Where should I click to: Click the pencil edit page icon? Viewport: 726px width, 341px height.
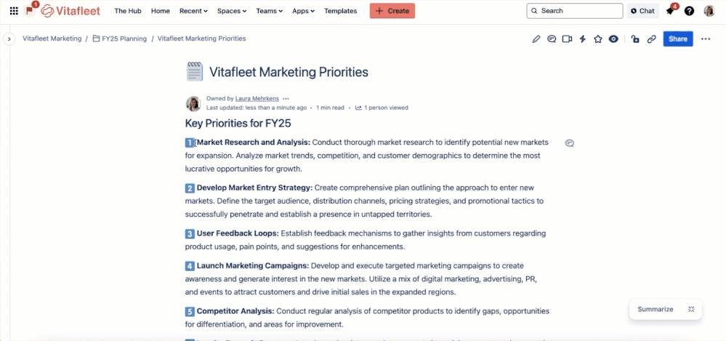[x=536, y=39]
